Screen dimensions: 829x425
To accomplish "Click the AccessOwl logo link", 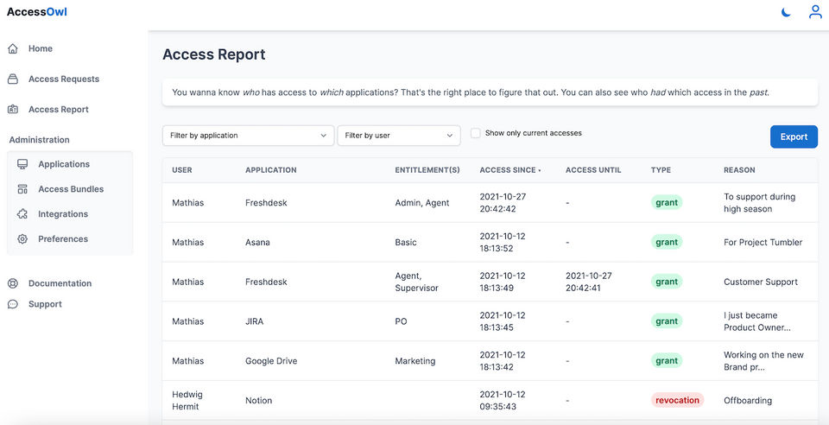I will (x=37, y=12).
